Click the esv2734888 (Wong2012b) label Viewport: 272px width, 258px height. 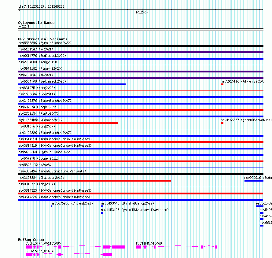pyautogui.click(x=39, y=62)
